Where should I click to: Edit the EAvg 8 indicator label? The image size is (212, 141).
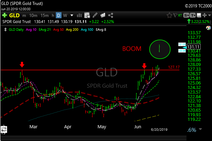(x=101, y=30)
